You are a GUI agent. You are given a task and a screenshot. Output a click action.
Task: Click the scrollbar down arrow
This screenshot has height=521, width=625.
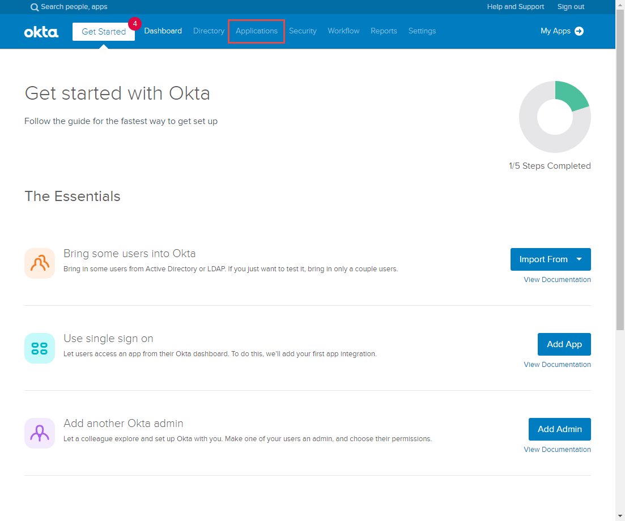(620, 515)
